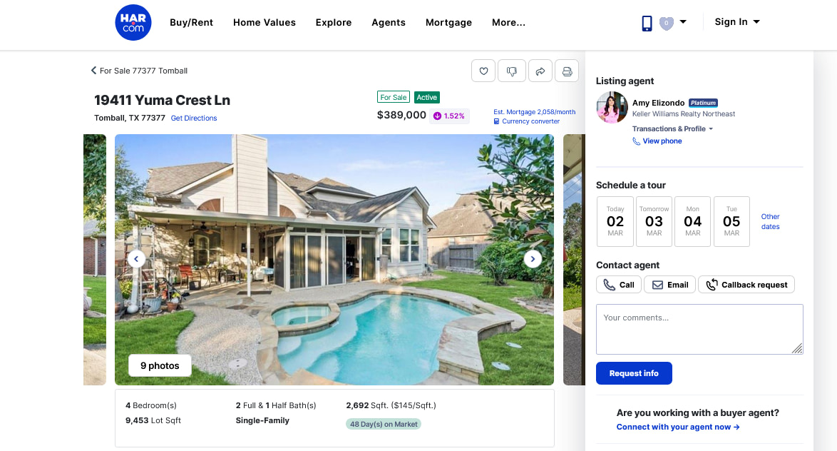This screenshot has width=837, height=451.
Task: Click the Request info button
Action: pyautogui.click(x=634, y=373)
